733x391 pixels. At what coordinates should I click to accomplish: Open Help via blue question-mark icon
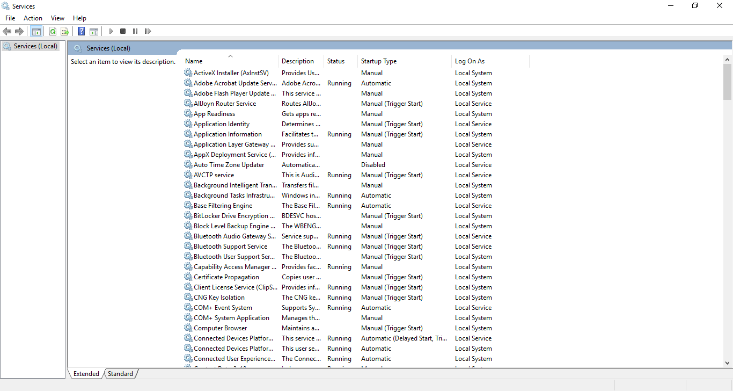[x=82, y=32]
